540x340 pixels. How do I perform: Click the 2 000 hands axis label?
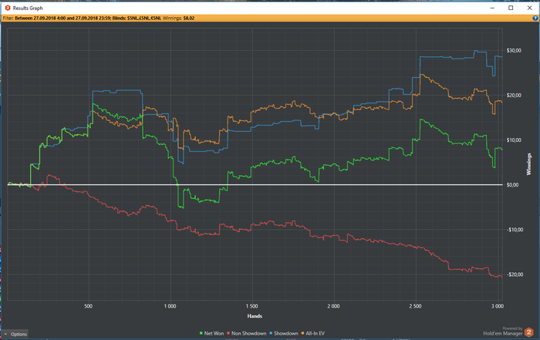333,306
